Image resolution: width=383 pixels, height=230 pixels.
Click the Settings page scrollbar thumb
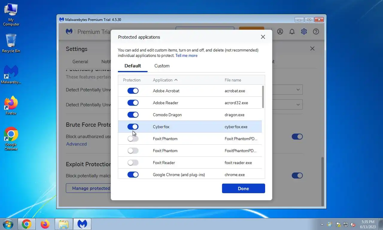click(x=323, y=181)
